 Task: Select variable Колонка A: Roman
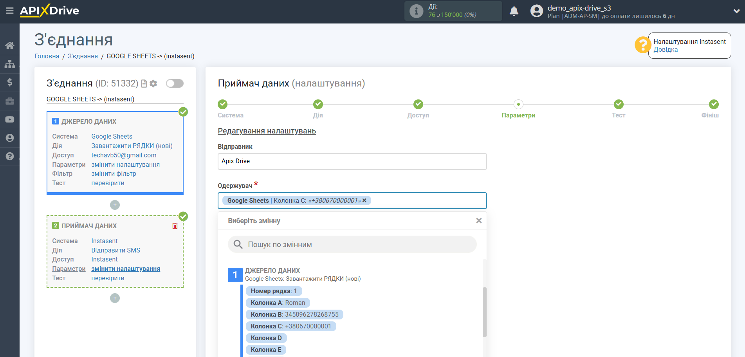click(278, 303)
